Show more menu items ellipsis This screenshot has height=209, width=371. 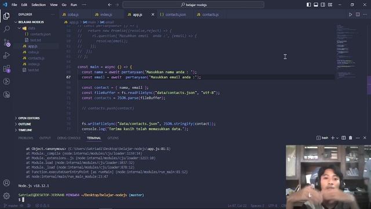pos(84,5)
